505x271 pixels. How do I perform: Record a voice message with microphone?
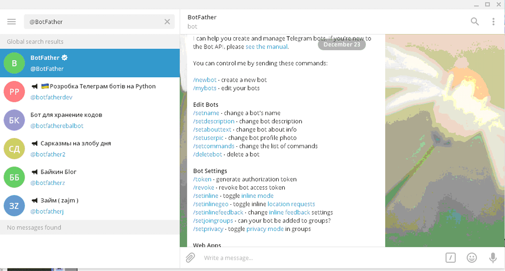coord(493,258)
